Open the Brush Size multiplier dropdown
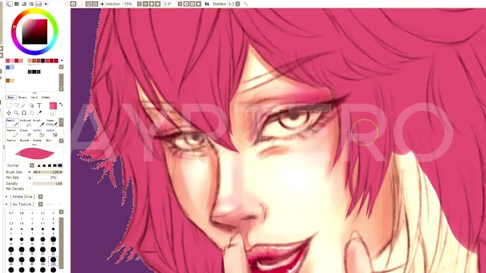Screen dimensions: 486x273 tap(29, 172)
